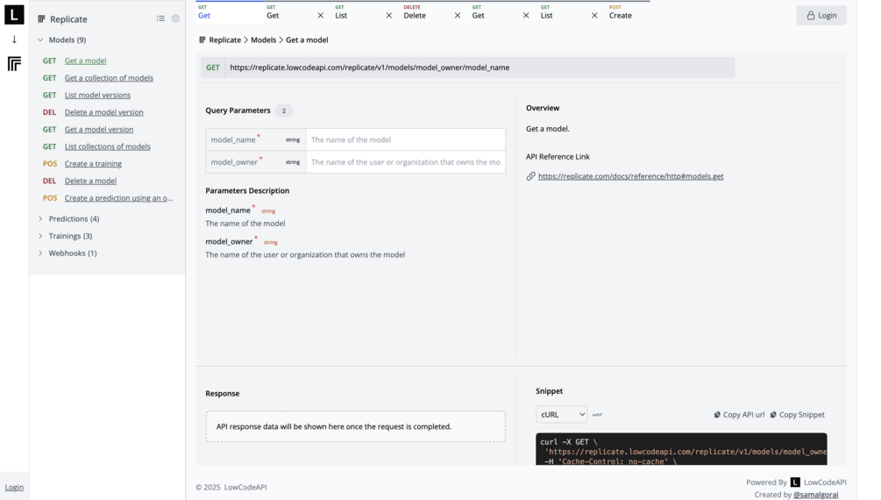Viewport: 881px width, 500px height.
Task: Click the Replicate provider icon in left rail
Action: click(14, 64)
